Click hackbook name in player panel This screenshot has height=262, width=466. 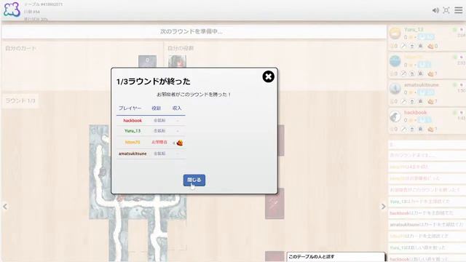[415, 113]
